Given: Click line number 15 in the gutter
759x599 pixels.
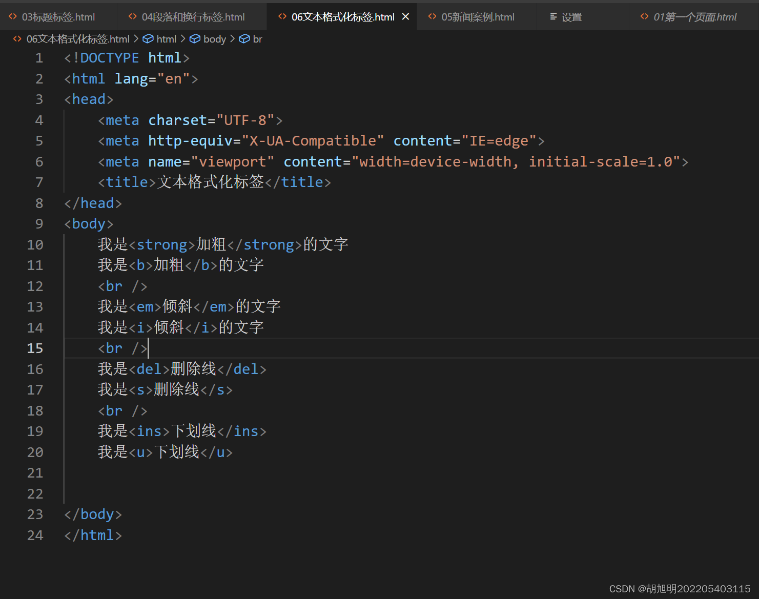Looking at the screenshot, I should [x=35, y=348].
